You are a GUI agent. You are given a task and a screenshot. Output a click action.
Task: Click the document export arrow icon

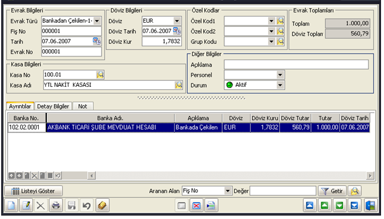click(x=211, y=205)
